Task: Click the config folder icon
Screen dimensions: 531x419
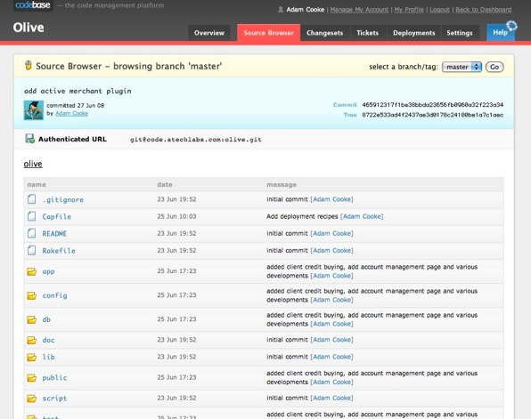Action: pos(31,295)
